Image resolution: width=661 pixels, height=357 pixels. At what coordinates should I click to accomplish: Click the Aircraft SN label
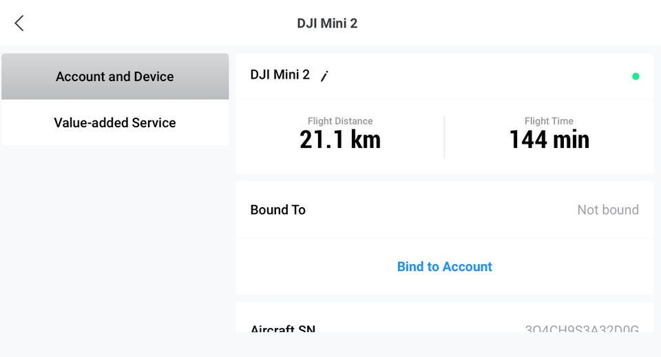283,328
